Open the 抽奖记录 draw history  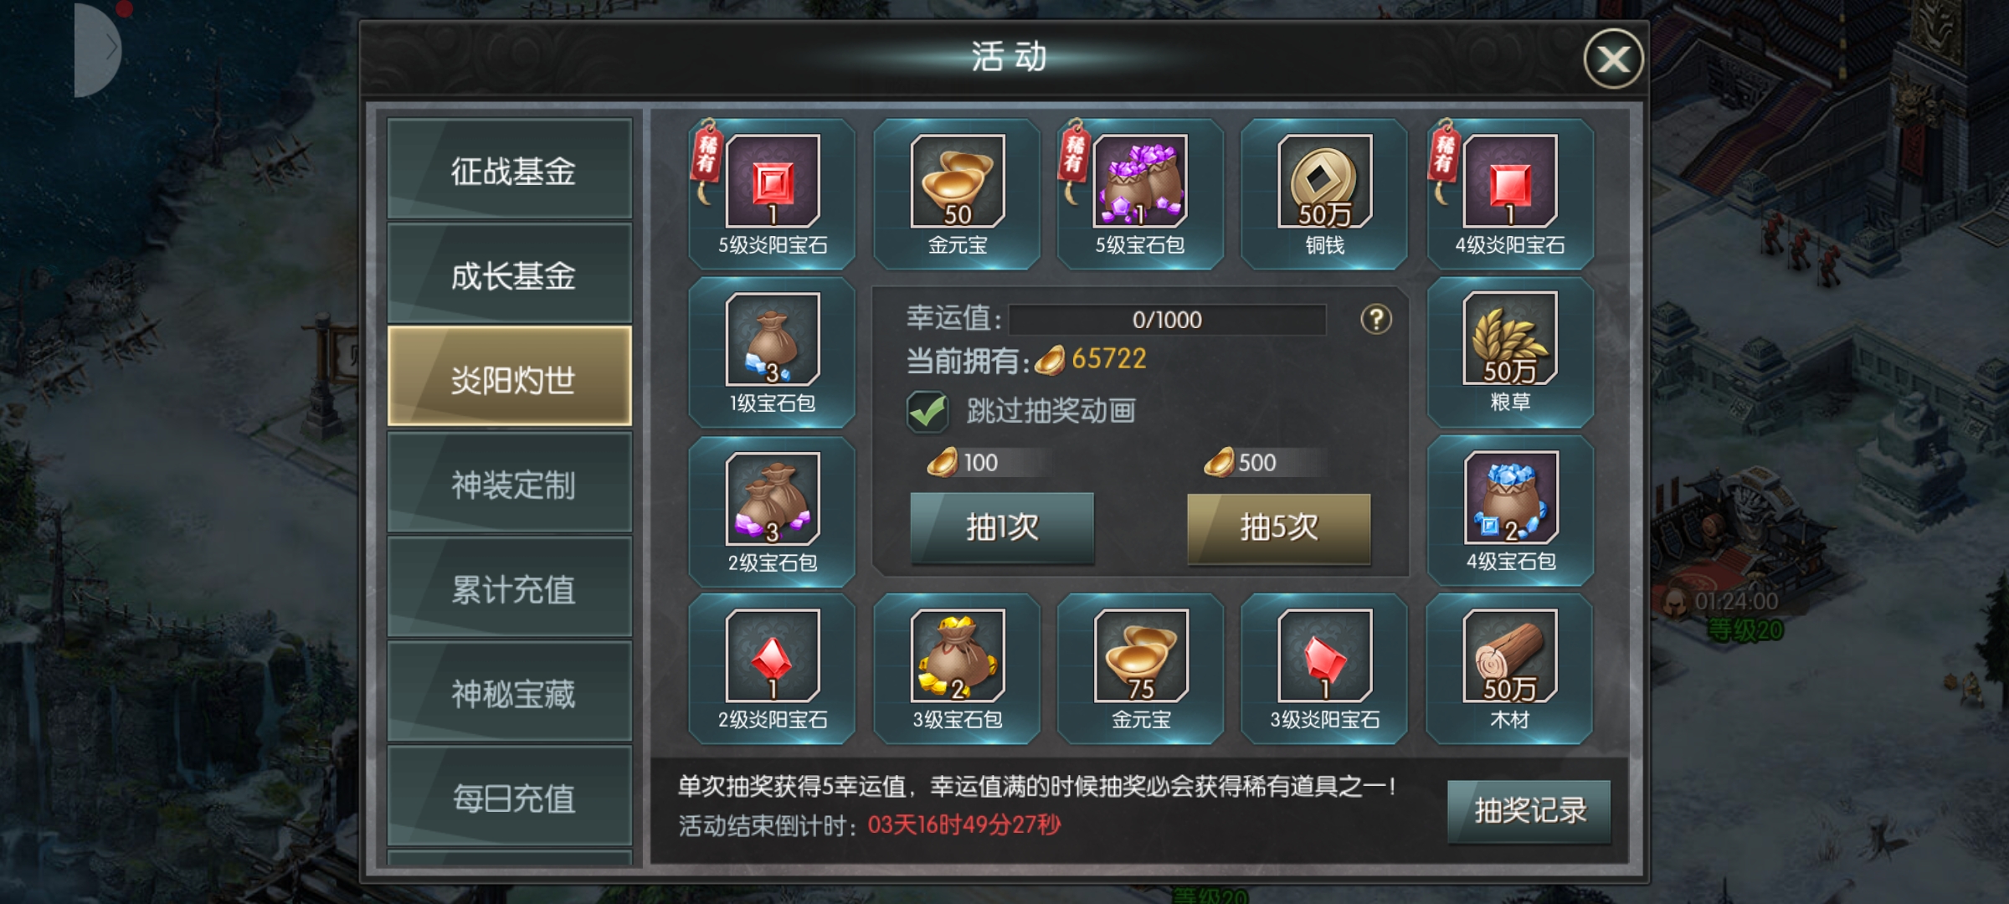pyautogui.click(x=1529, y=810)
